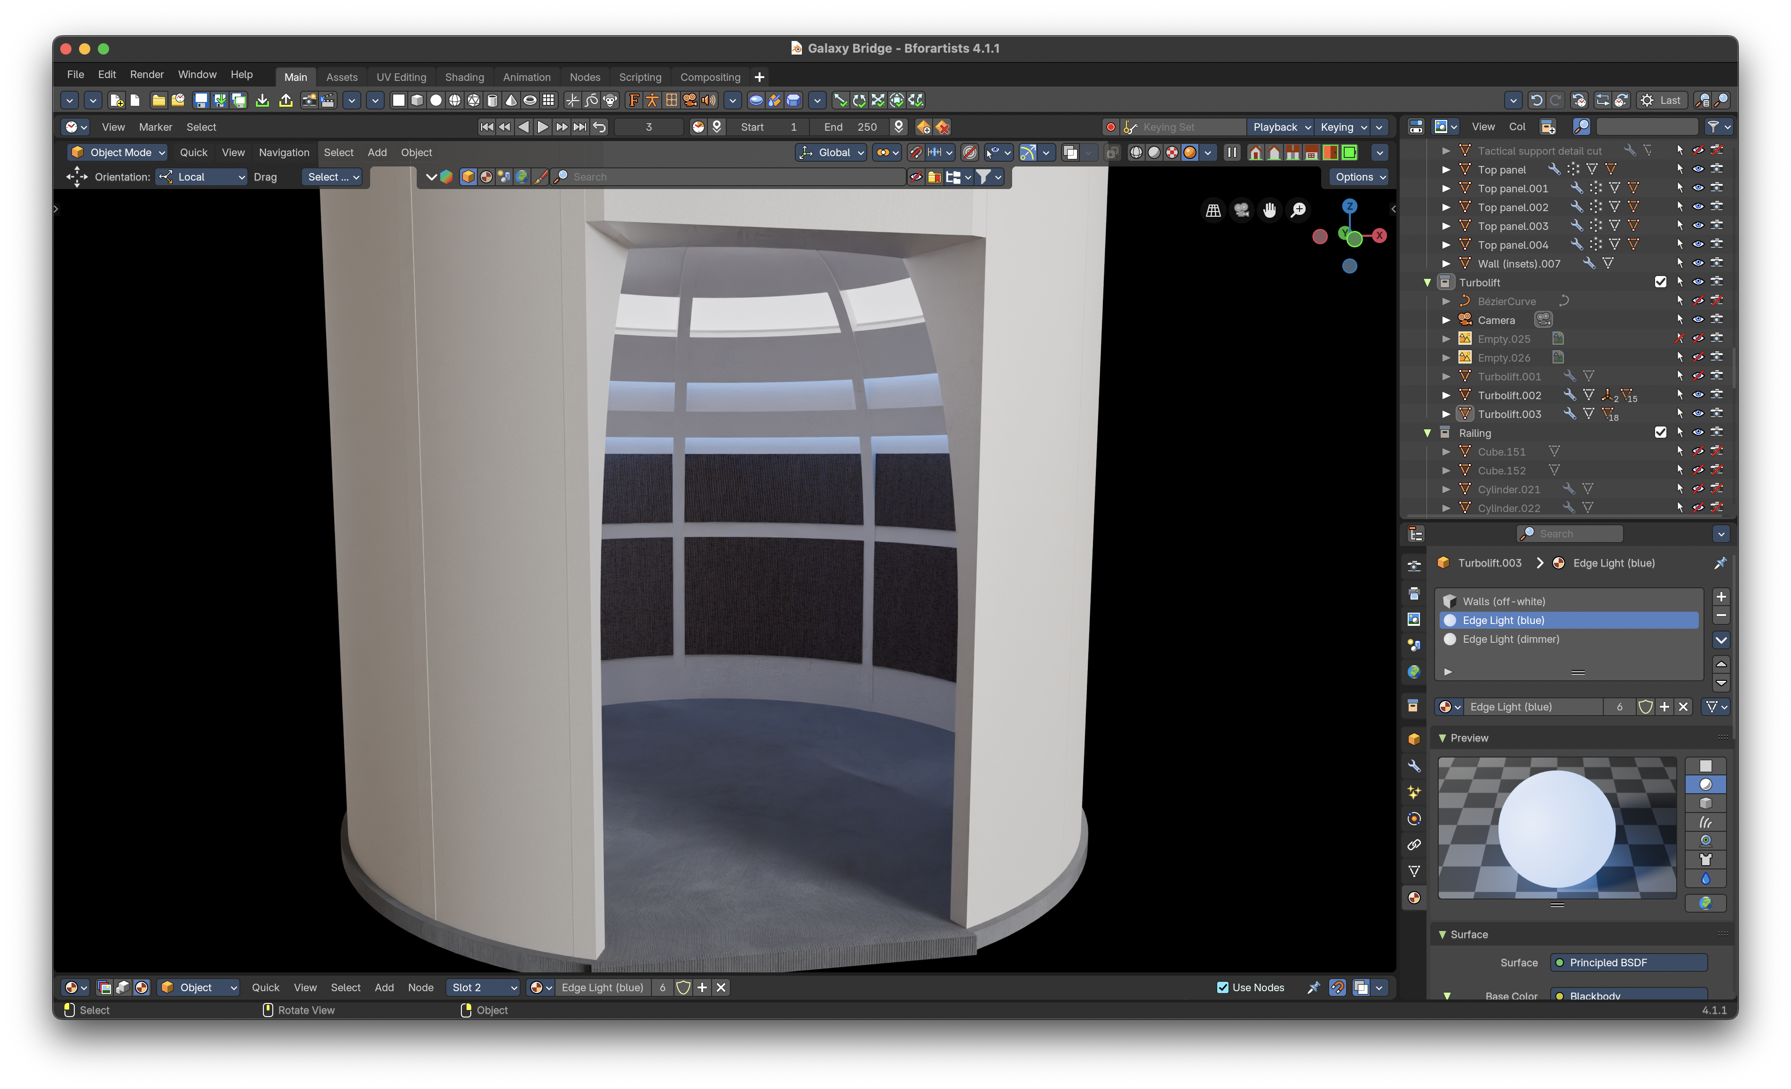Add a UV sphere primitive from toolbar
1791x1089 pixels.
454,100
